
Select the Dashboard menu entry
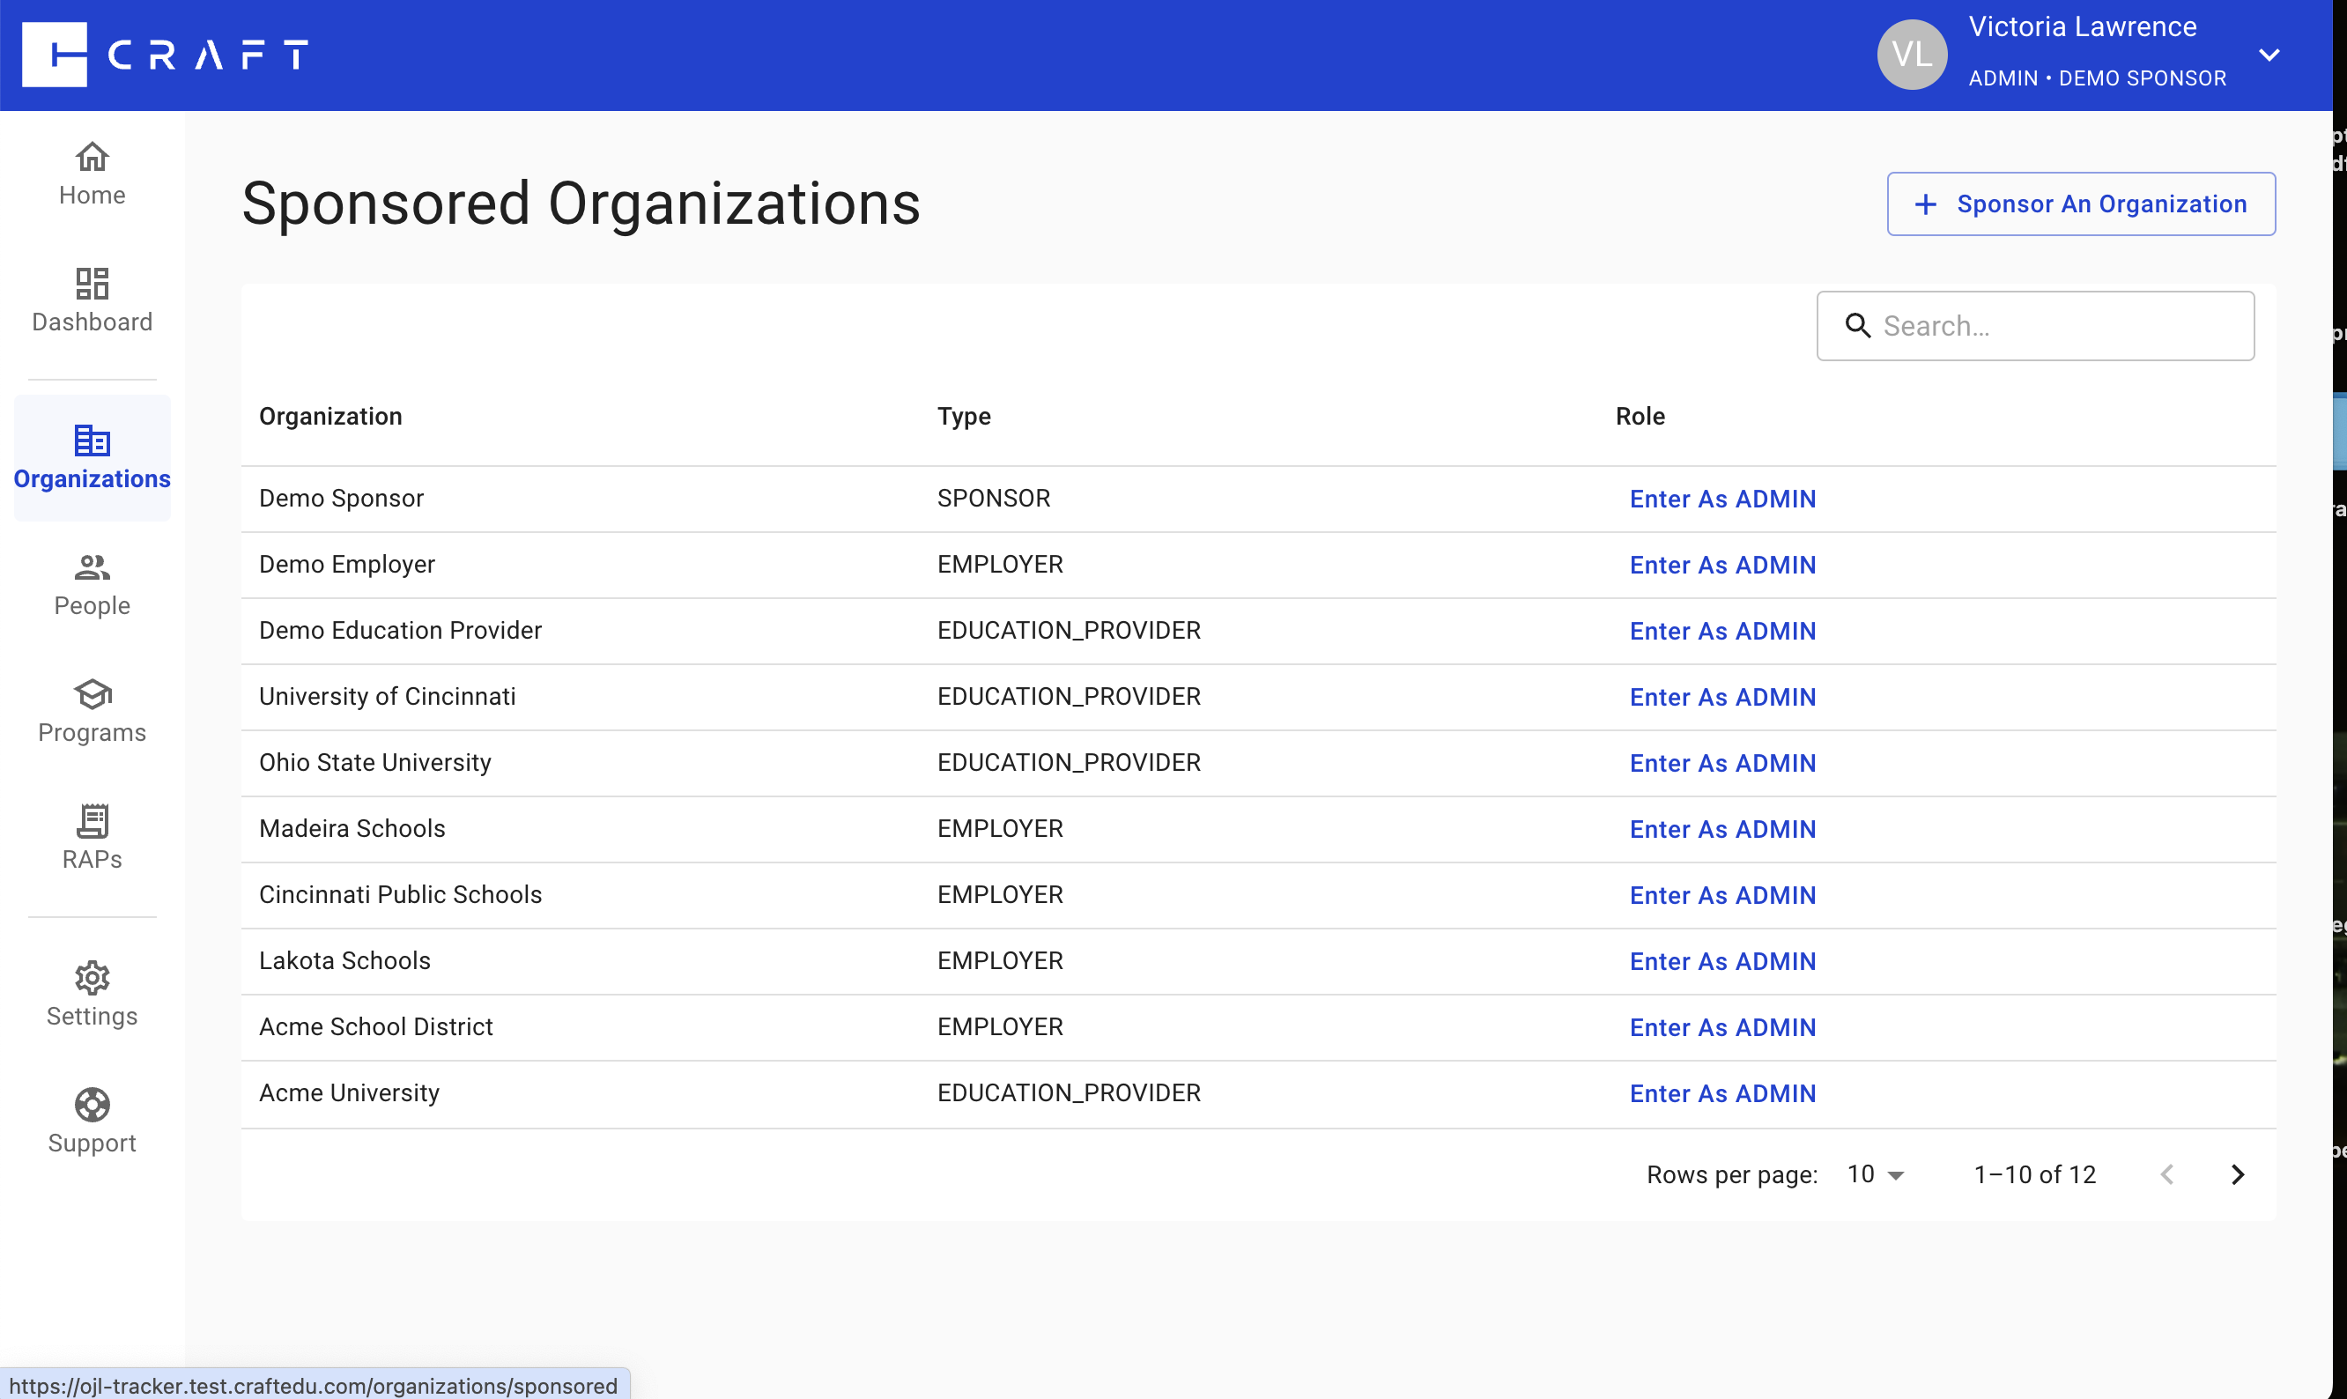tap(92, 301)
